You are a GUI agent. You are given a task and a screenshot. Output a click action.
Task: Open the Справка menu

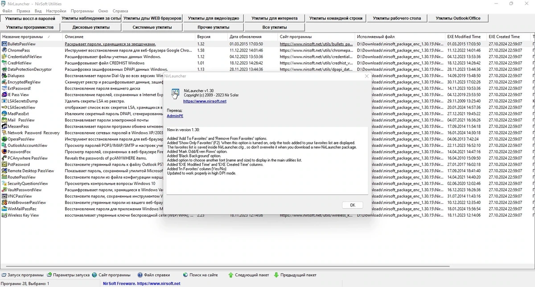point(120,11)
